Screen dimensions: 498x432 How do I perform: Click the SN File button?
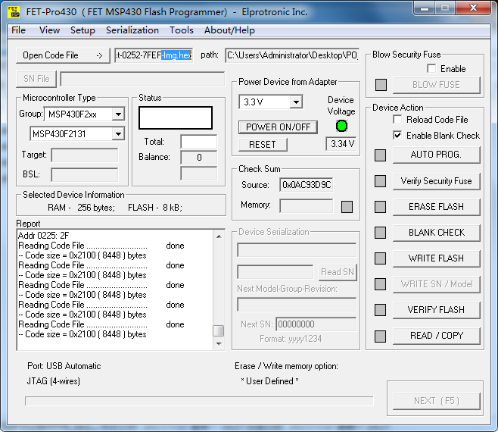[36, 79]
